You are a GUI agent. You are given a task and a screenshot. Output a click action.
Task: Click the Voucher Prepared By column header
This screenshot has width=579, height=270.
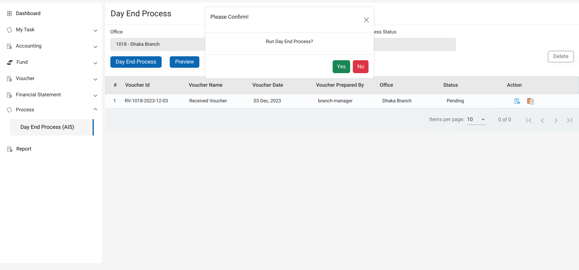(x=340, y=85)
